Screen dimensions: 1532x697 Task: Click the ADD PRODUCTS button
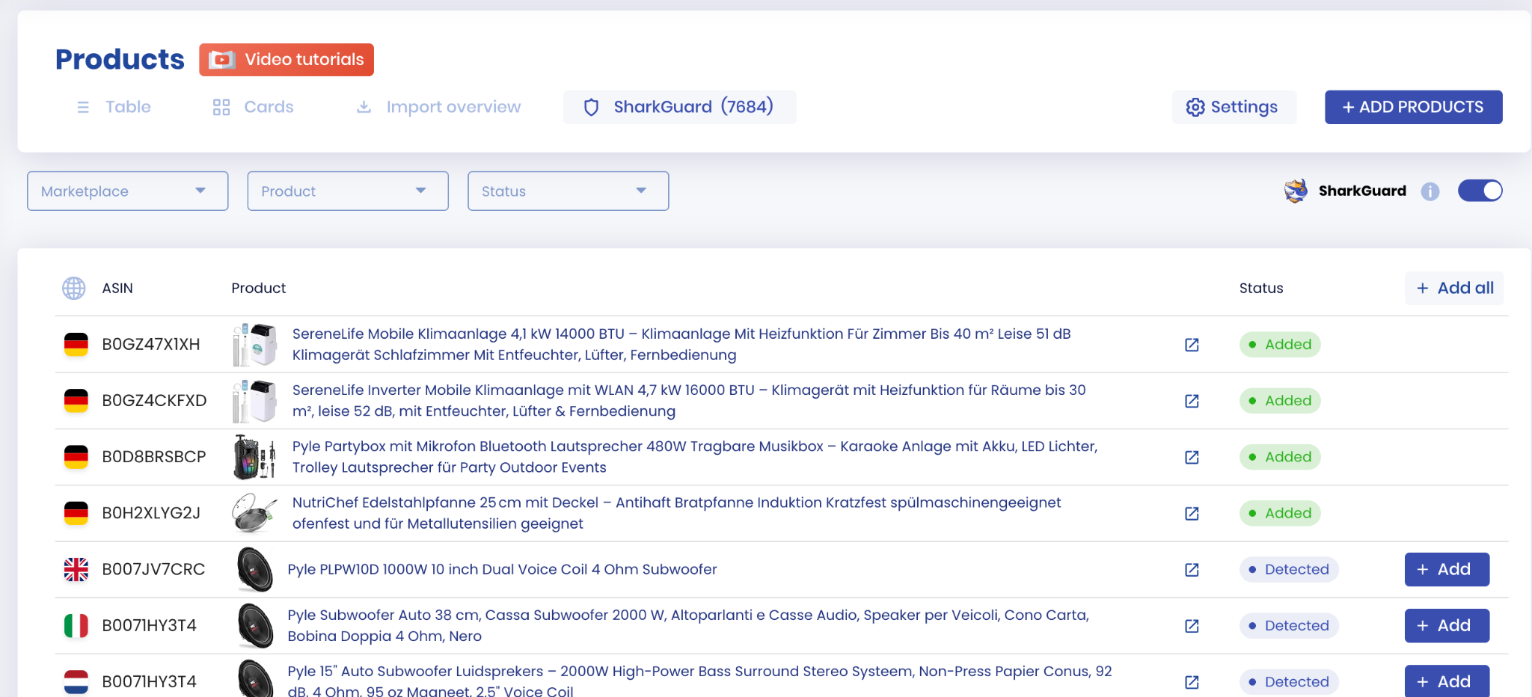(1413, 107)
